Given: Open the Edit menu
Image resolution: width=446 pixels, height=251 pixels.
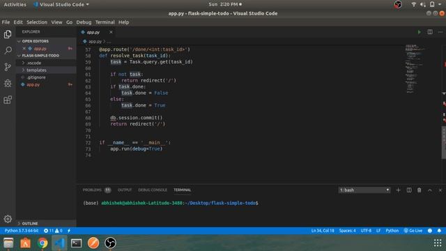Looking at the screenshot, I should pyautogui.click(x=18, y=22).
